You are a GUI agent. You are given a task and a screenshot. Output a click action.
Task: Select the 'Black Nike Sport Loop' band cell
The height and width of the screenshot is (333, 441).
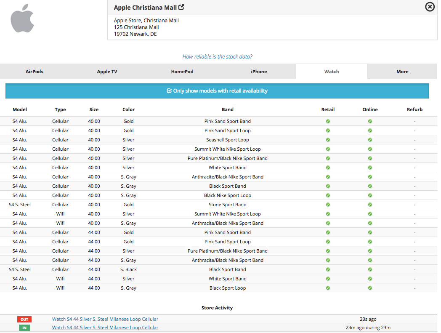228,195
